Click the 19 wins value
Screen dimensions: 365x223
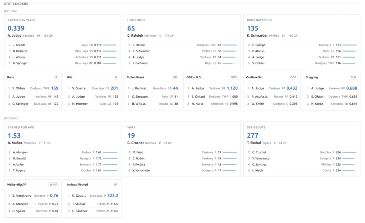coord(131,136)
